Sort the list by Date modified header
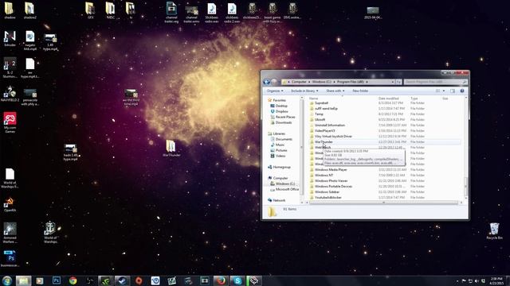The height and width of the screenshot is (286, 510). [x=389, y=99]
